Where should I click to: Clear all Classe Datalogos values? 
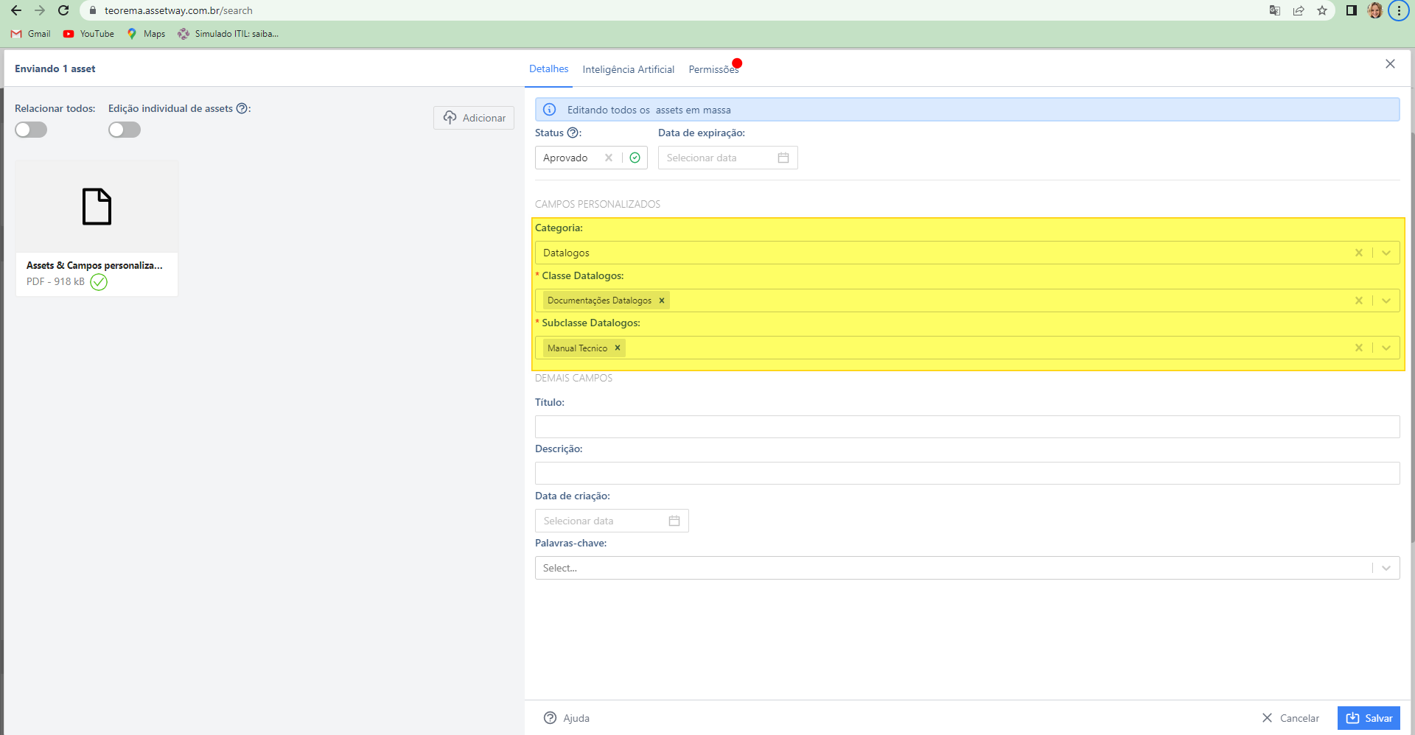[1359, 300]
